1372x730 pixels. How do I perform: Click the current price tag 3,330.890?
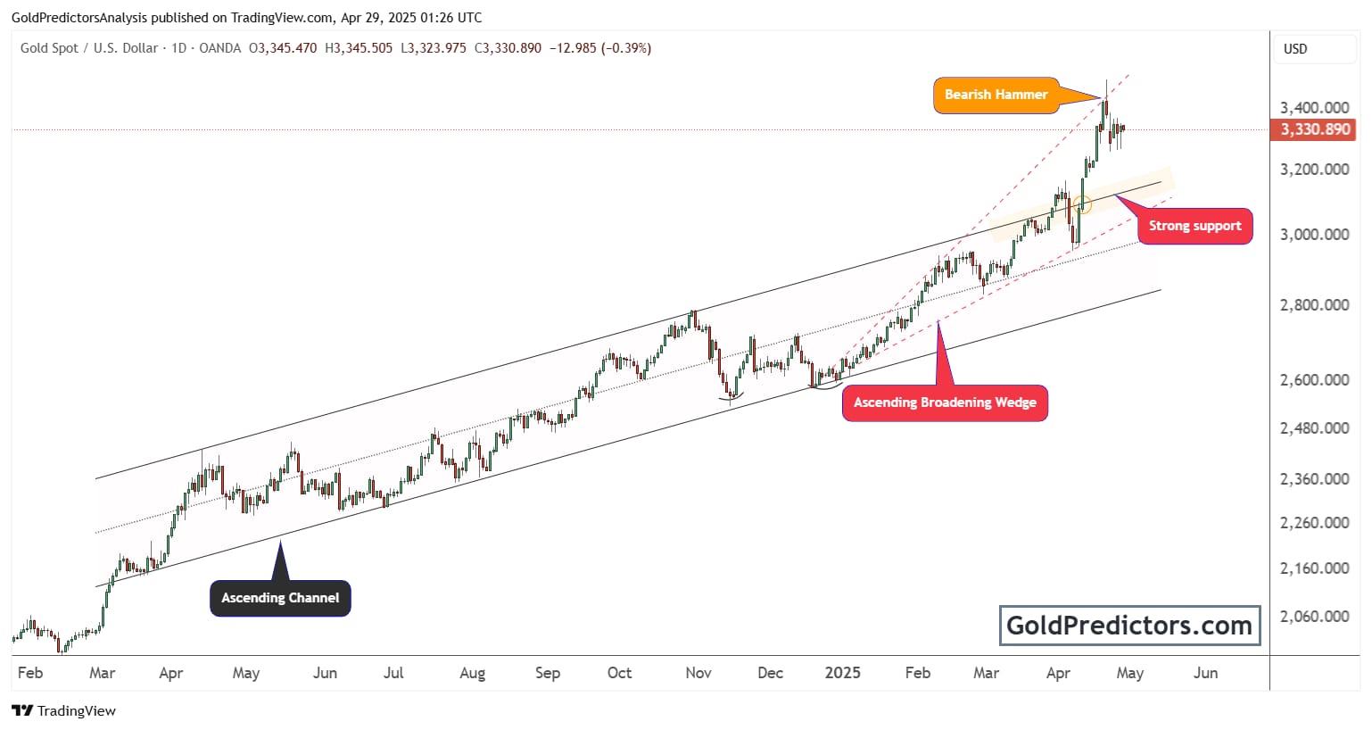tap(1315, 129)
